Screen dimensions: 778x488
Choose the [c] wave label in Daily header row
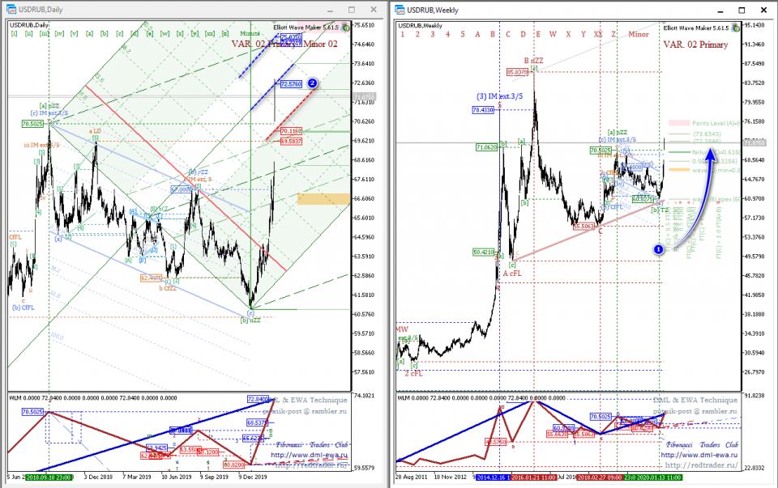tap(120, 34)
